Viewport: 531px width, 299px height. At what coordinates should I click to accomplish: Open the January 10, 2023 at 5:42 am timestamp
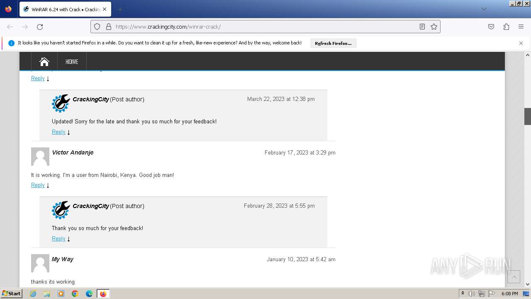click(x=301, y=259)
